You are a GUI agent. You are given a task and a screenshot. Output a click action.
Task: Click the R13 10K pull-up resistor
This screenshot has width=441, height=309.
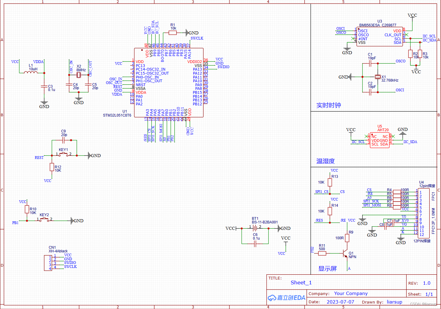pyautogui.click(x=330, y=182)
